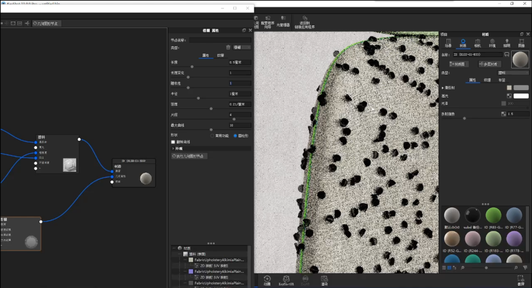This screenshot has height=288, width=532.
Task: Collapse the 塑料 (表面) tree node
Action: tap(180, 254)
